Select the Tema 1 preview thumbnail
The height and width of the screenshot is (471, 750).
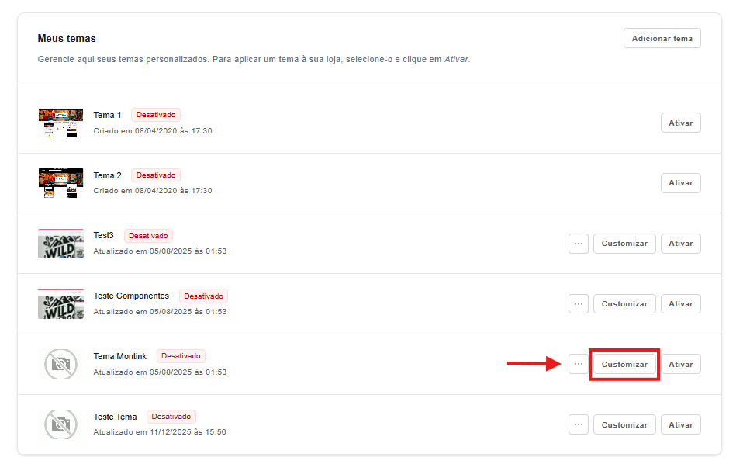coord(60,123)
